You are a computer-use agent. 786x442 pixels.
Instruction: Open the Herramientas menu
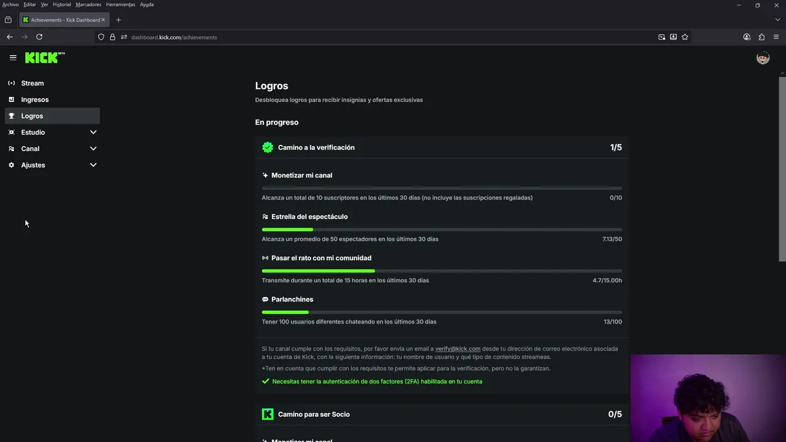coord(120,4)
